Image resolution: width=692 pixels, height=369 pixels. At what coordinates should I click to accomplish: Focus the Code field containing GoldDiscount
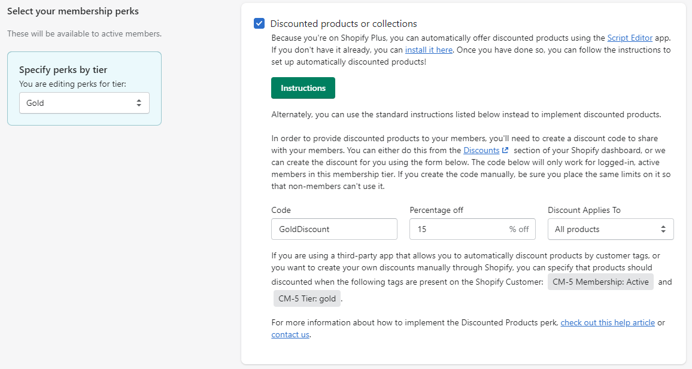coord(334,229)
